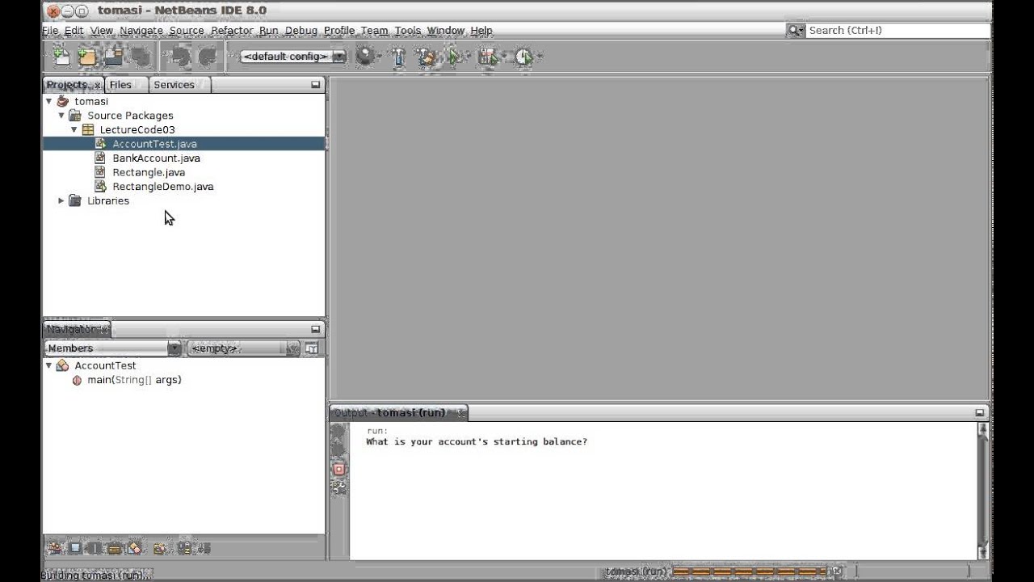1034x582 pixels.
Task: Collapse the Source Packages node
Action: [x=61, y=116]
